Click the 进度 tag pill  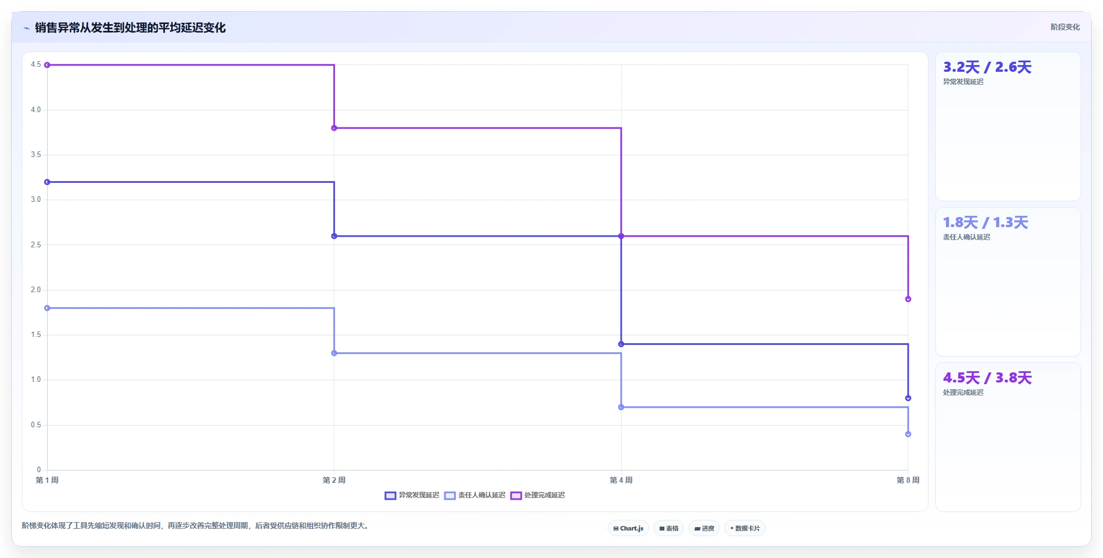pyautogui.click(x=704, y=528)
